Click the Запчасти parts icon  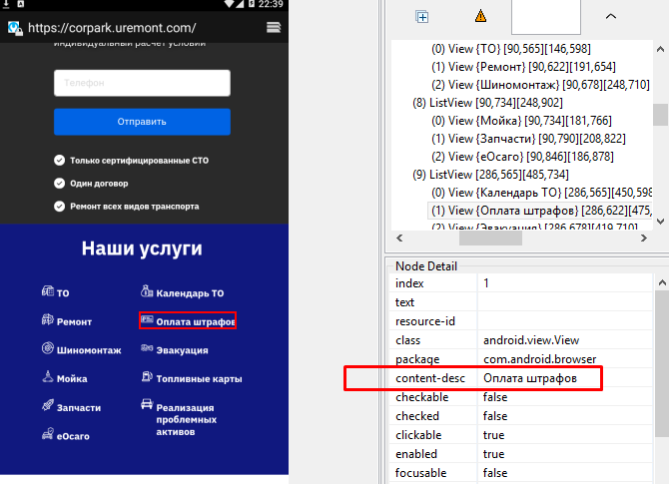coord(48,405)
